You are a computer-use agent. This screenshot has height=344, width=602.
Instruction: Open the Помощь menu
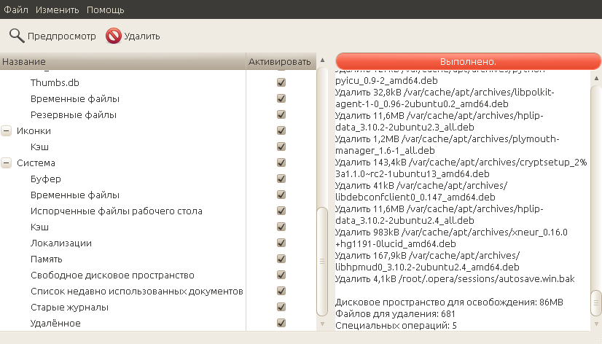pyautogui.click(x=105, y=10)
